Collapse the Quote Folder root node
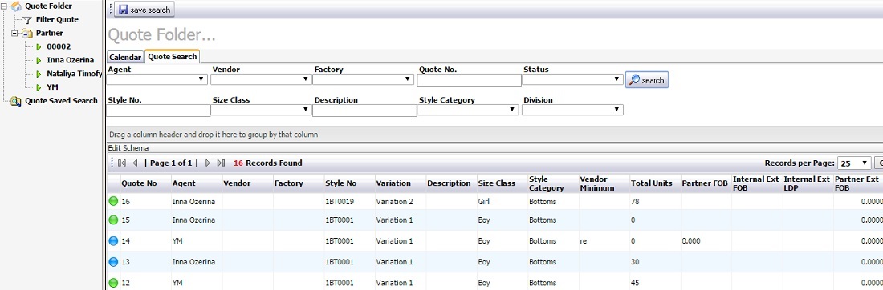Image resolution: width=883 pixels, height=290 pixels. tap(4, 6)
